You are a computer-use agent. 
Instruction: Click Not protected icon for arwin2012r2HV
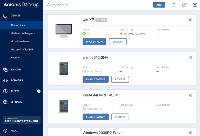[x=84, y=71]
